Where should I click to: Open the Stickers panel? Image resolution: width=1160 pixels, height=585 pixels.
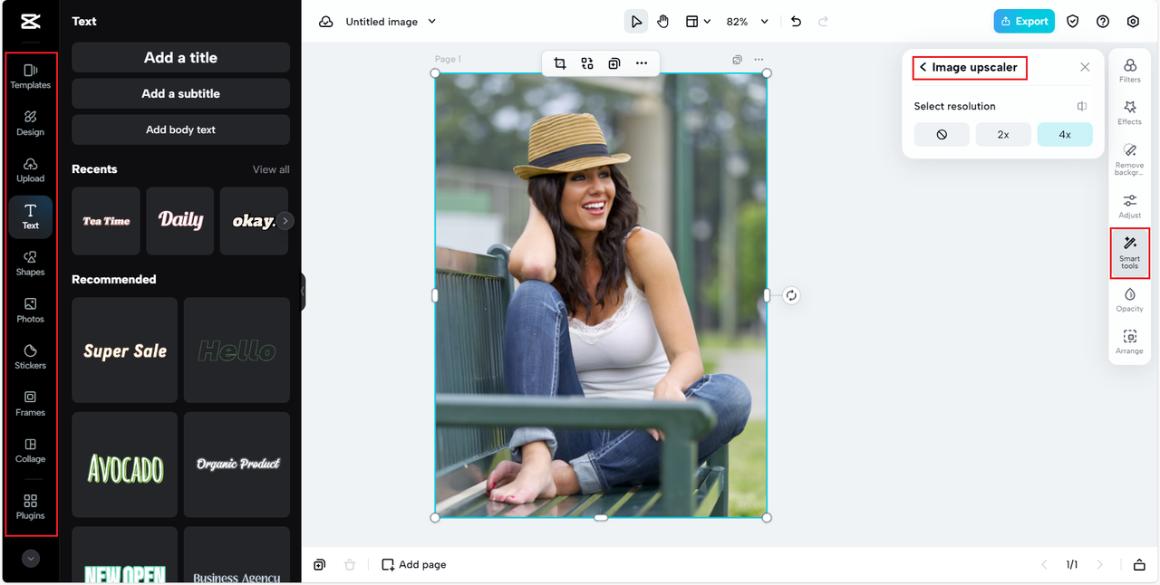pyautogui.click(x=30, y=357)
